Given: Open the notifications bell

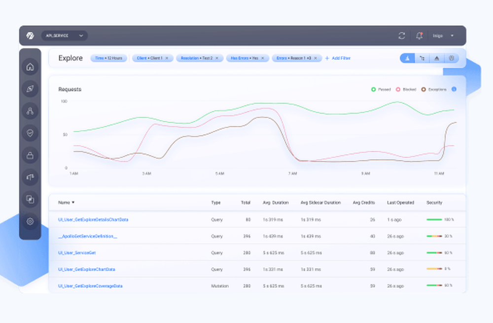Looking at the screenshot, I should [x=419, y=36].
